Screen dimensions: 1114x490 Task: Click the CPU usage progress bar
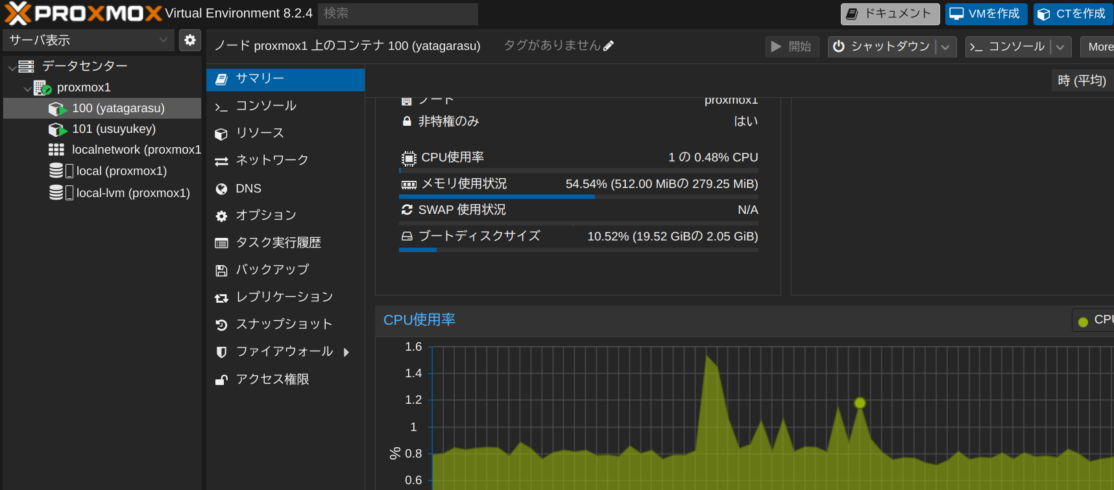(579, 170)
